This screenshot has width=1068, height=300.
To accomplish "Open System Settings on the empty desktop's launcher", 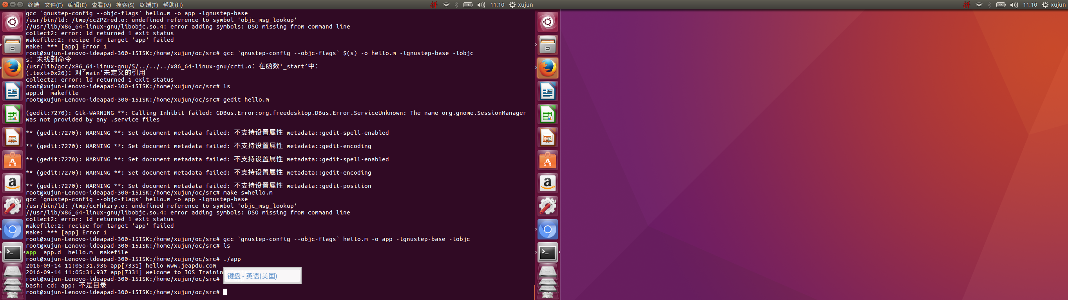I will (548, 206).
